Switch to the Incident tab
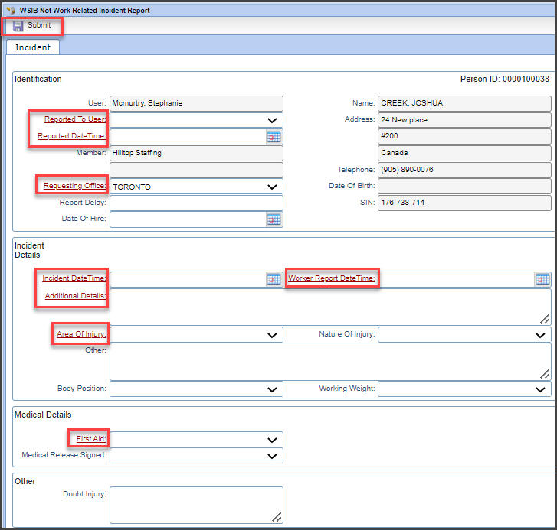The height and width of the screenshot is (530, 557). [33, 47]
